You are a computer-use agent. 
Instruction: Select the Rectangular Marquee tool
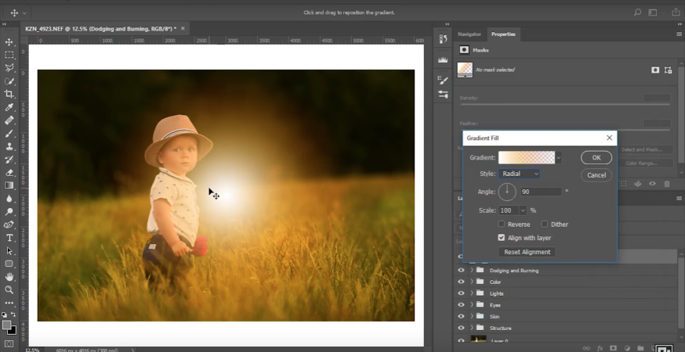pyautogui.click(x=9, y=55)
